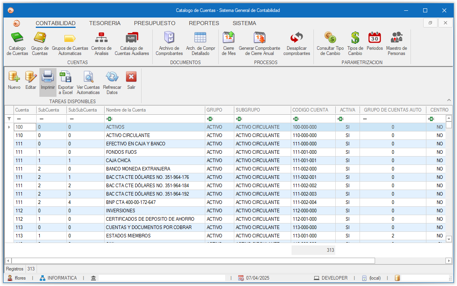Open filter operator for Nombre de la Cuenta
The width and height of the screenshot is (457, 286).
[110, 119]
